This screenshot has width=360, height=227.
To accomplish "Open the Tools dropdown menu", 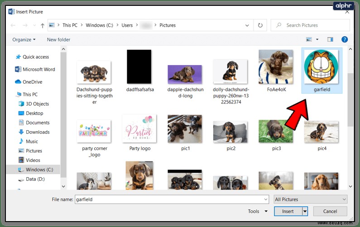I will pyautogui.click(x=258, y=211).
